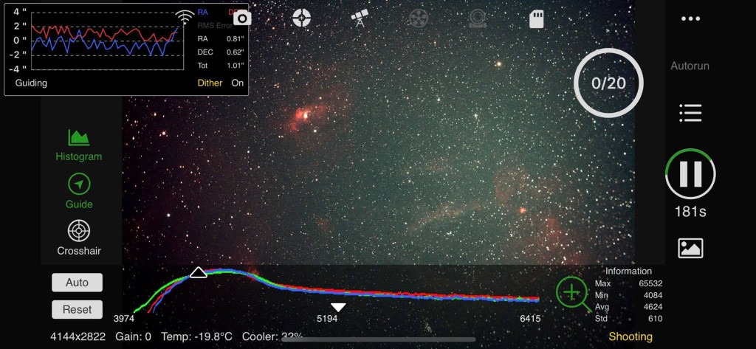Open the Autorun mode selector
Viewport: 756px width, 349px height.
[x=690, y=66]
